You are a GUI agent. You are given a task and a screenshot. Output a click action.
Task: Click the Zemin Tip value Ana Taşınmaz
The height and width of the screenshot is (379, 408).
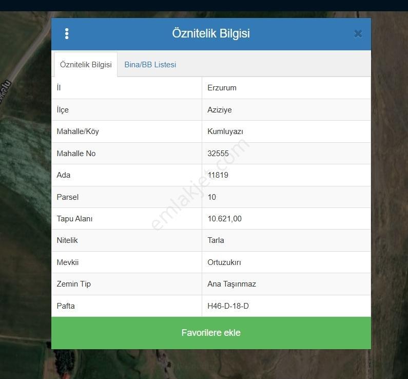[x=232, y=284]
